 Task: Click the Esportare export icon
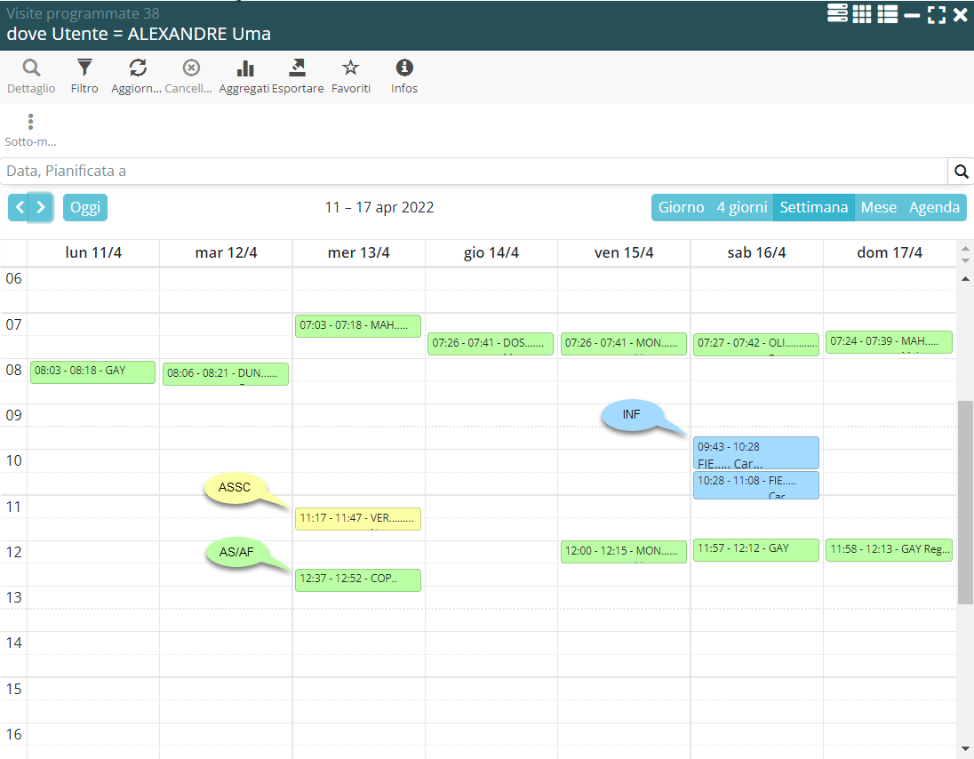pos(298,68)
